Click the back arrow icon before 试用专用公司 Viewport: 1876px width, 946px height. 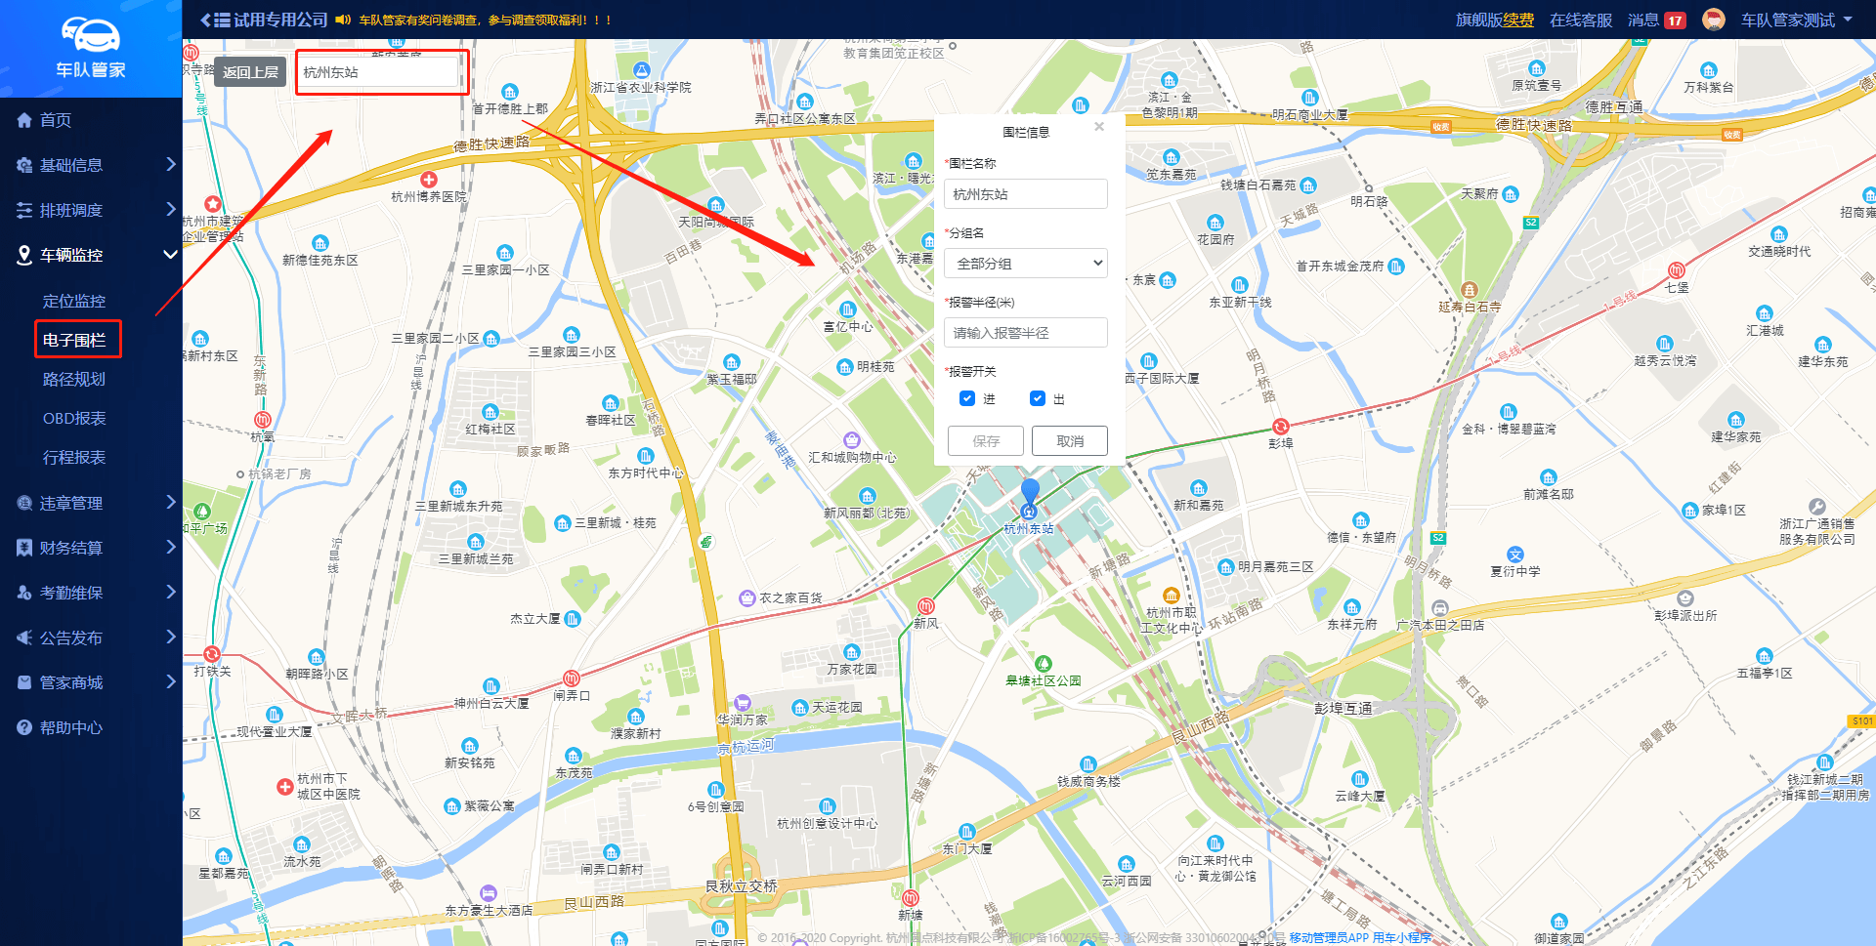205,20
